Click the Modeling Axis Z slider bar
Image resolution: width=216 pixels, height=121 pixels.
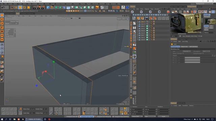(192, 62)
